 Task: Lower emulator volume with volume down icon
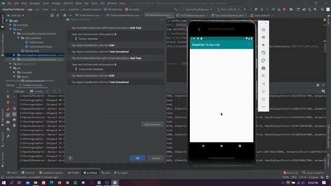(263, 45)
